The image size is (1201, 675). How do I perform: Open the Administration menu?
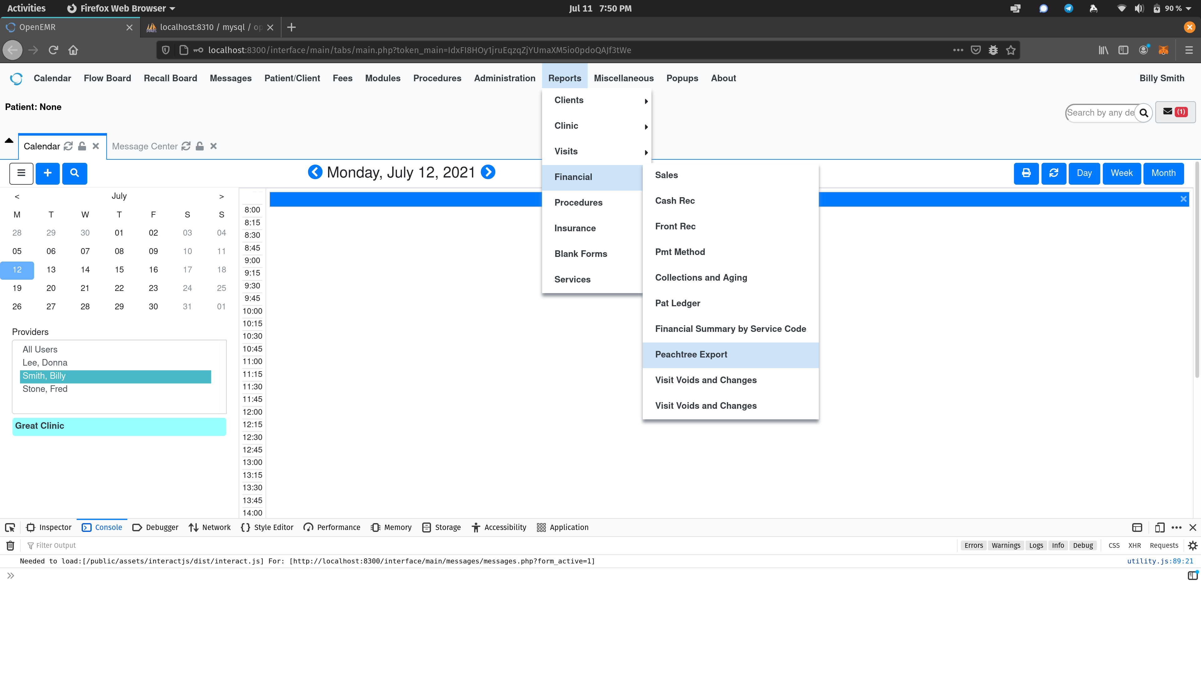(x=504, y=78)
